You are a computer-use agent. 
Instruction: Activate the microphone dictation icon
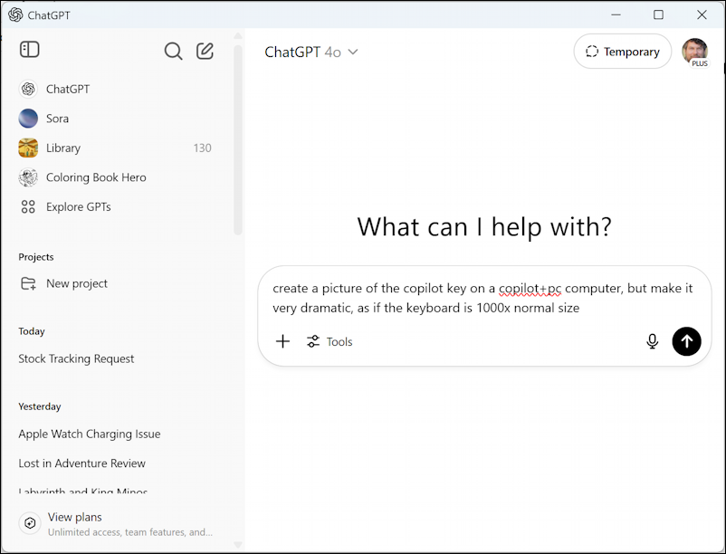[652, 341]
